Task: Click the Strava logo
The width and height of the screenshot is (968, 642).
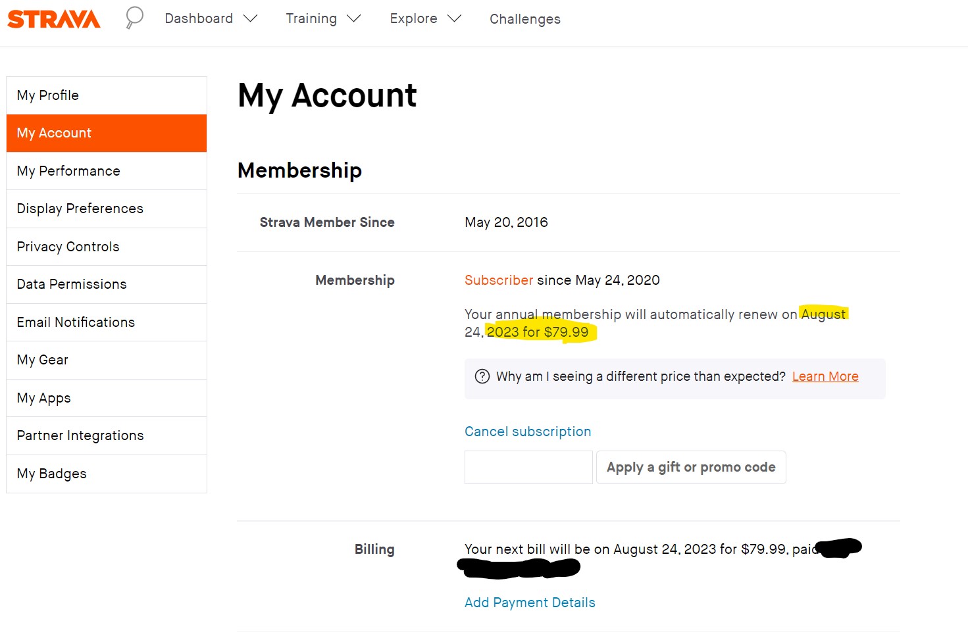Action: point(53,19)
